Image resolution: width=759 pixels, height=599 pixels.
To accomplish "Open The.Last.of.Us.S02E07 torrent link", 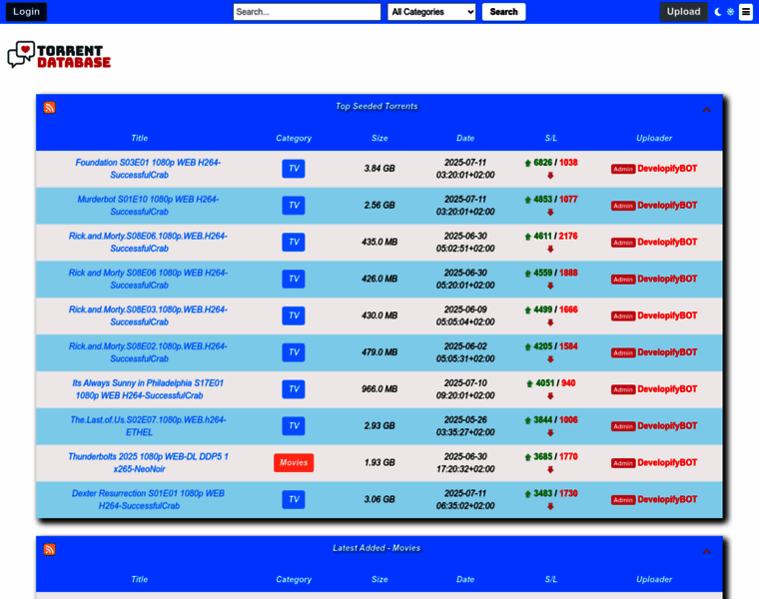I will pos(148,425).
